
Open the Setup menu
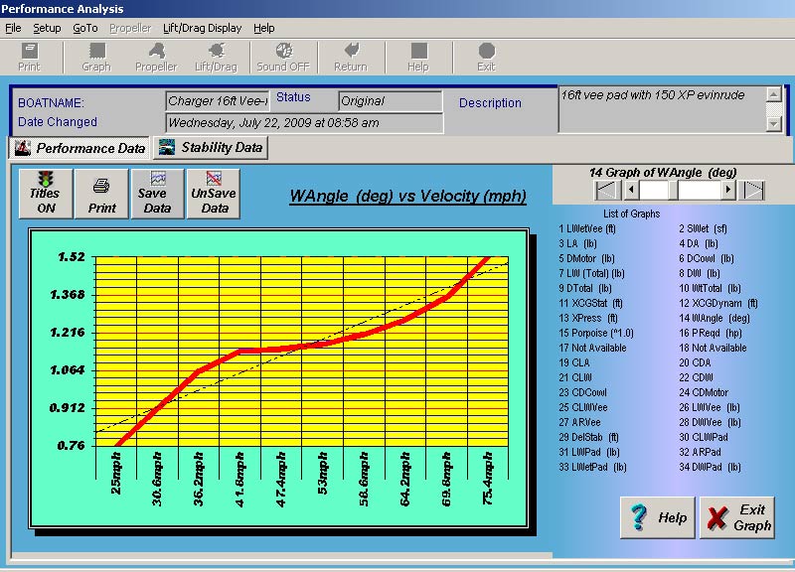(x=47, y=28)
